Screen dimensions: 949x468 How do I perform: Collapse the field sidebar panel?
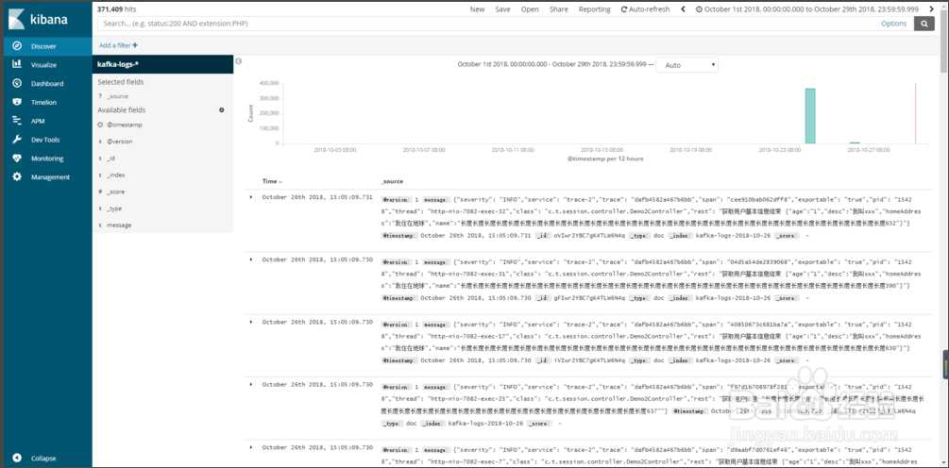[x=239, y=61]
